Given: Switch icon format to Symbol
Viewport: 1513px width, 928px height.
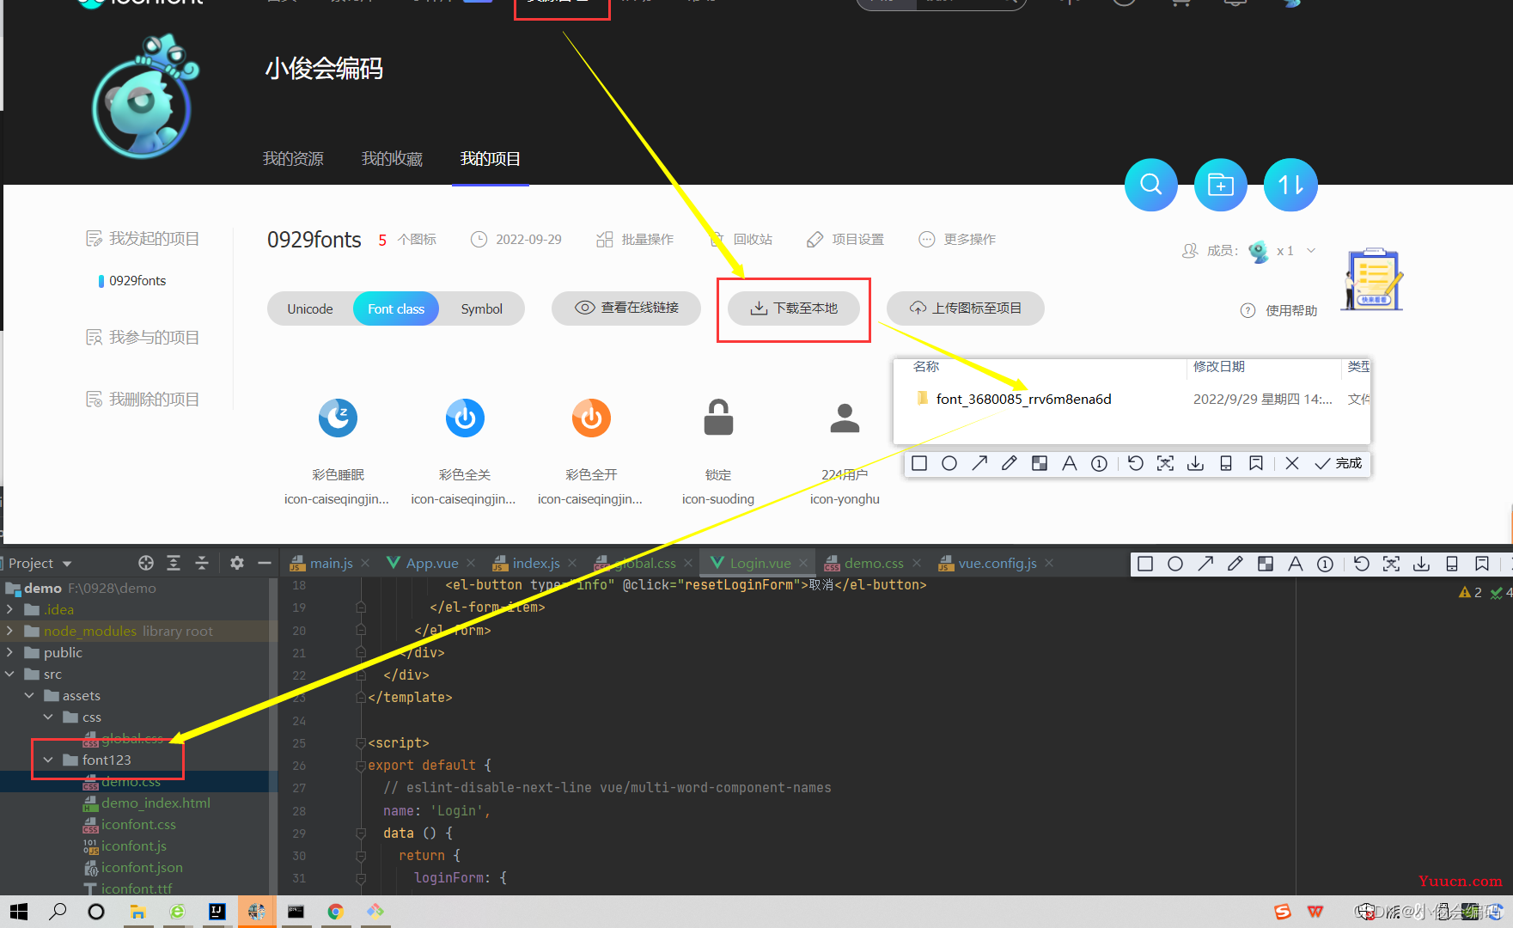Looking at the screenshot, I should [481, 308].
